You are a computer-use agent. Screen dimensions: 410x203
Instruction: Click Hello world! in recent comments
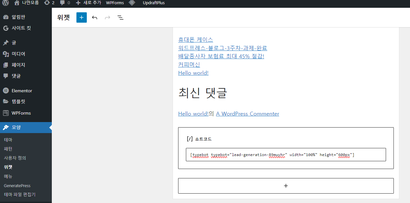(x=193, y=114)
